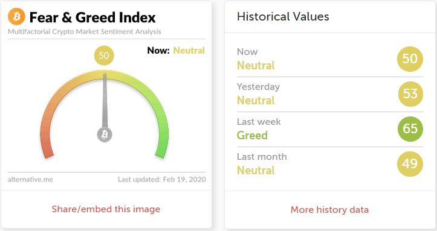Open the Share/embed this image link
The height and width of the screenshot is (231, 437).
click(106, 209)
